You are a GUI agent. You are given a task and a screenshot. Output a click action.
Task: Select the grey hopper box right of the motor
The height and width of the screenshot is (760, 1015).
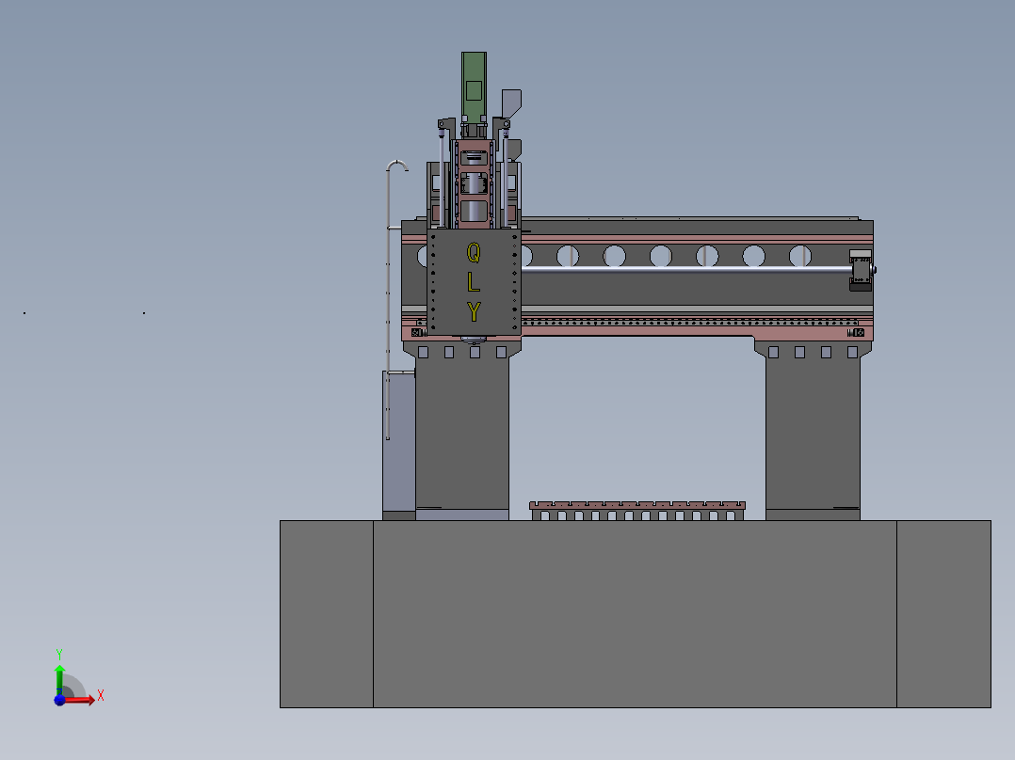pyautogui.click(x=511, y=103)
